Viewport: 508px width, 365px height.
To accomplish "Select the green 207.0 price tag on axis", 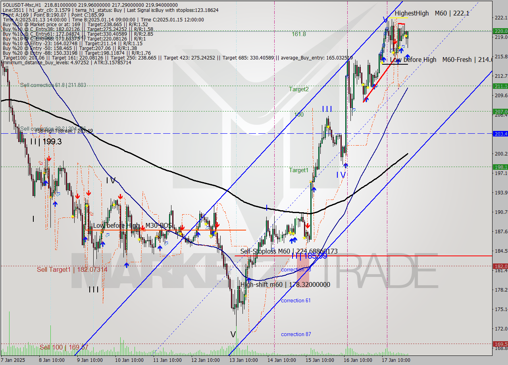I will pyautogui.click(x=500, y=111).
